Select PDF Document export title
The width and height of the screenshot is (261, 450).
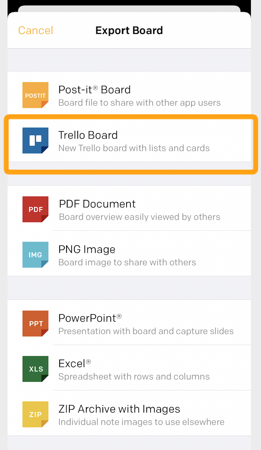[x=97, y=204]
